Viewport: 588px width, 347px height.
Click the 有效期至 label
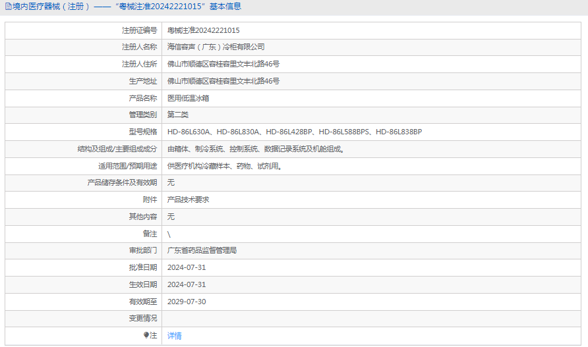click(143, 302)
